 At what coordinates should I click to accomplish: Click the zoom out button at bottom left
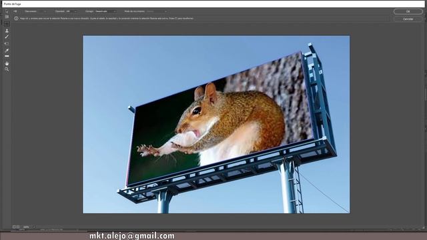tap(14, 227)
